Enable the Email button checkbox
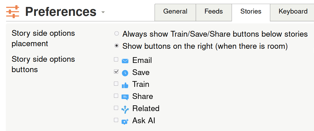Screen dimensions: 314x131 [x=116, y=59]
